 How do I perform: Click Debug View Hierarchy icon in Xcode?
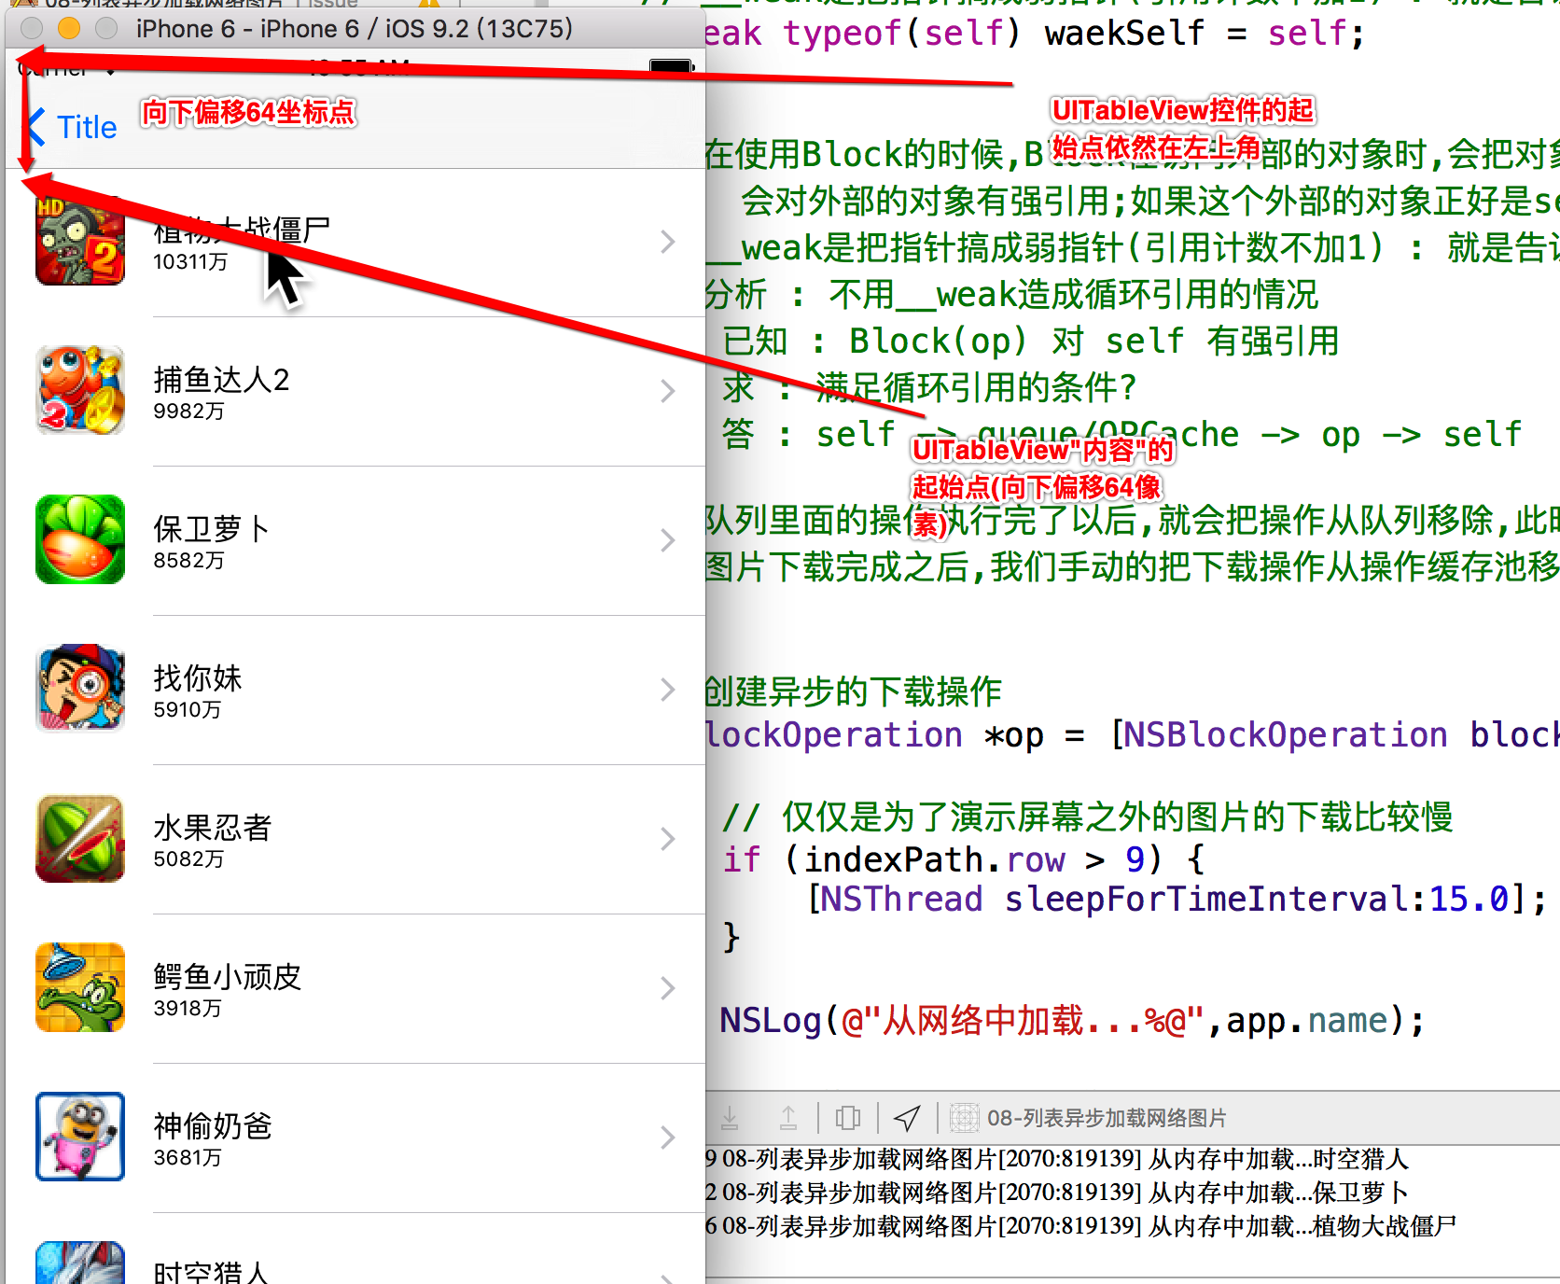tap(848, 1117)
